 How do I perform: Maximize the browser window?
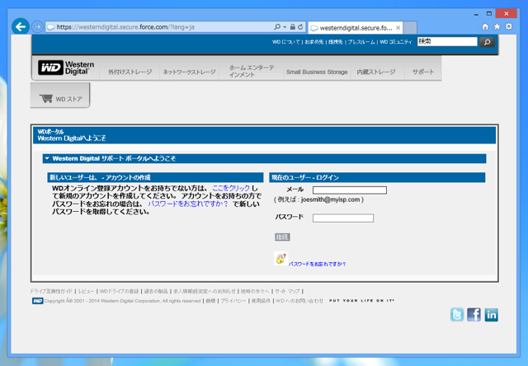point(489,13)
